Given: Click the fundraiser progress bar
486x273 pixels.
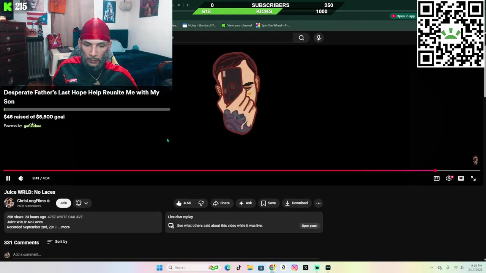Looking at the screenshot, I should (87, 110).
